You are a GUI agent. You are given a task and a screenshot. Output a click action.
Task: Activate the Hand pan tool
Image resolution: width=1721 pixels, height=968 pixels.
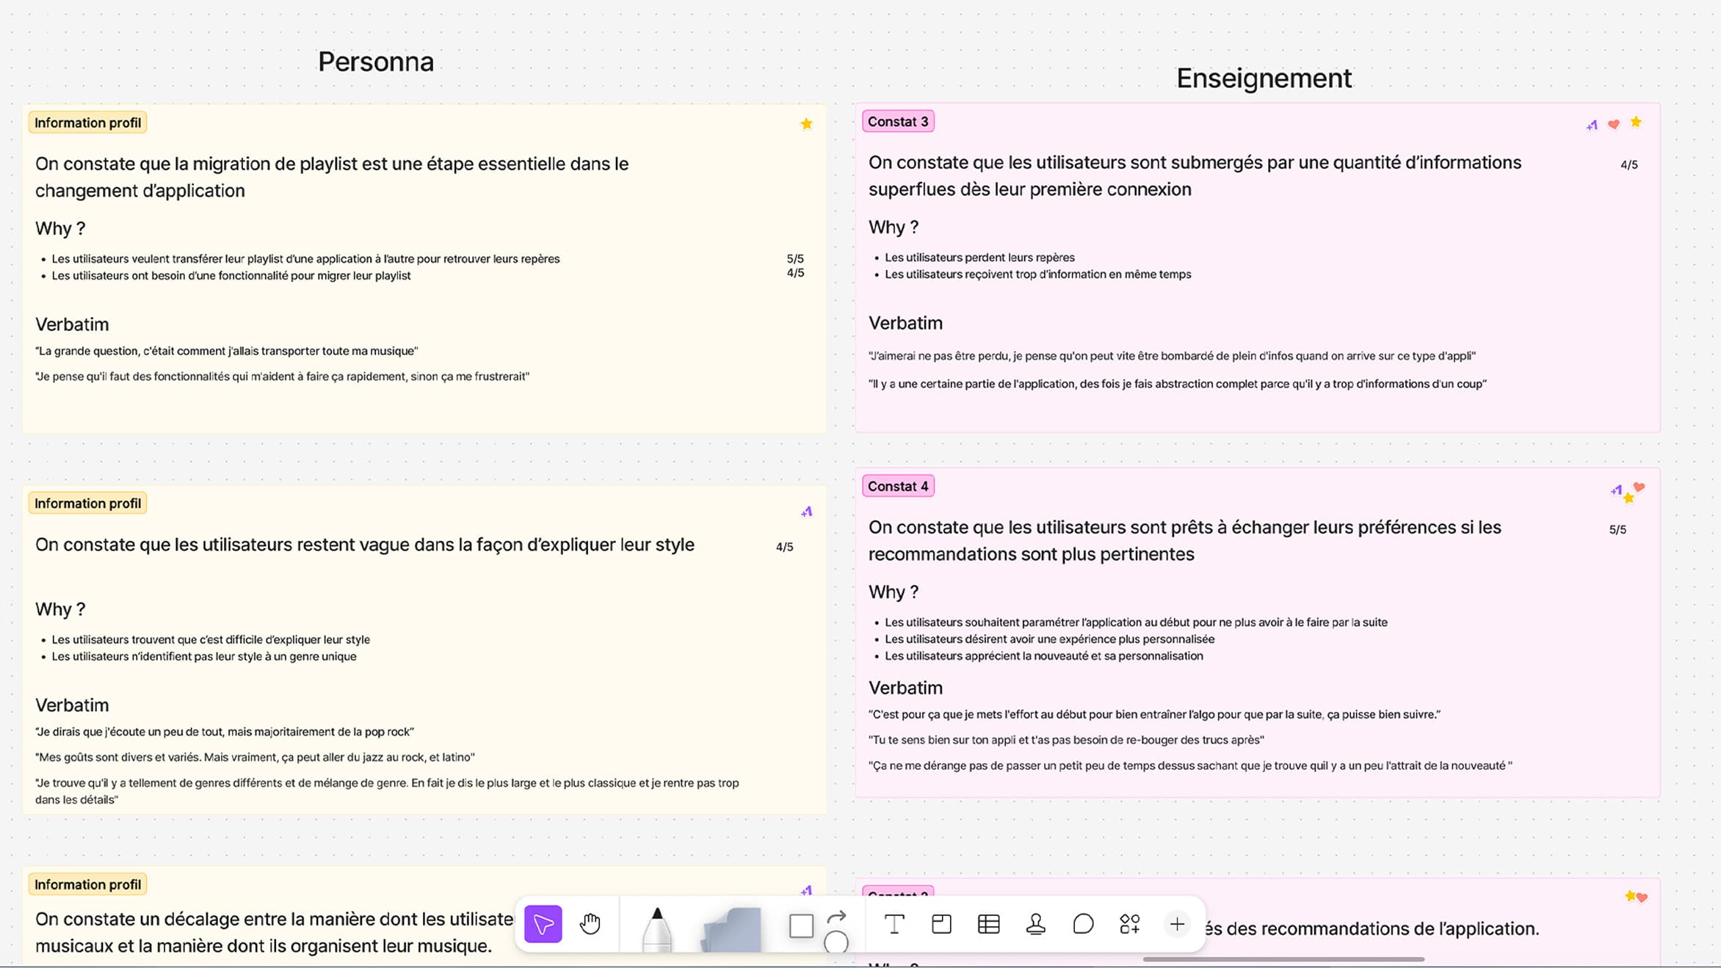(590, 924)
